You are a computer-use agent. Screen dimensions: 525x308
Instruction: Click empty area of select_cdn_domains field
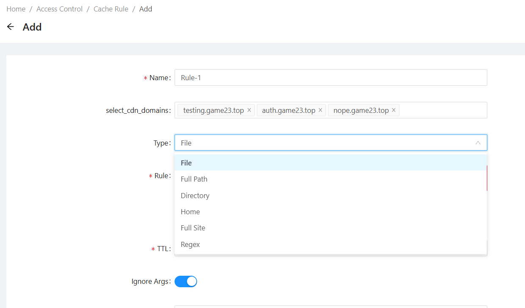pos(443,110)
